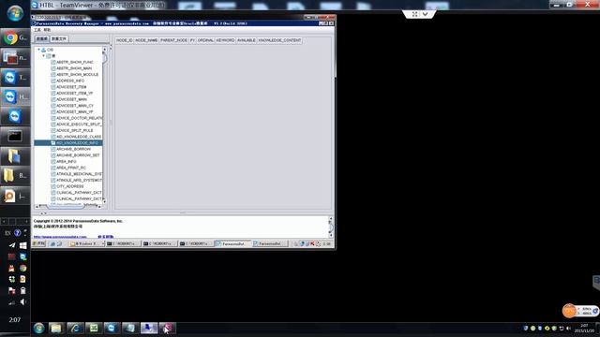Click the orange floating widget bottom-right
The height and width of the screenshot is (337, 600).
[569, 311]
